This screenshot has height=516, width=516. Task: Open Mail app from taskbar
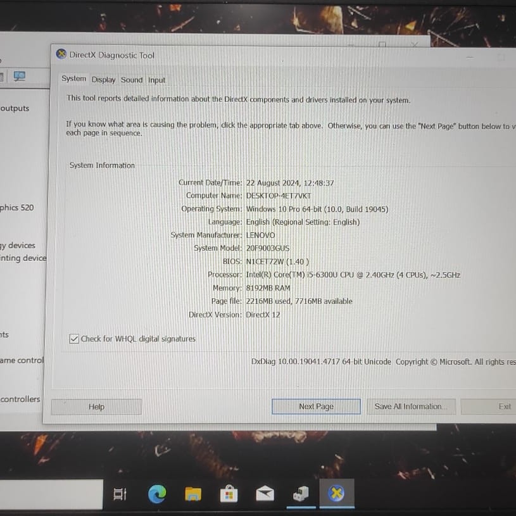coord(265,494)
